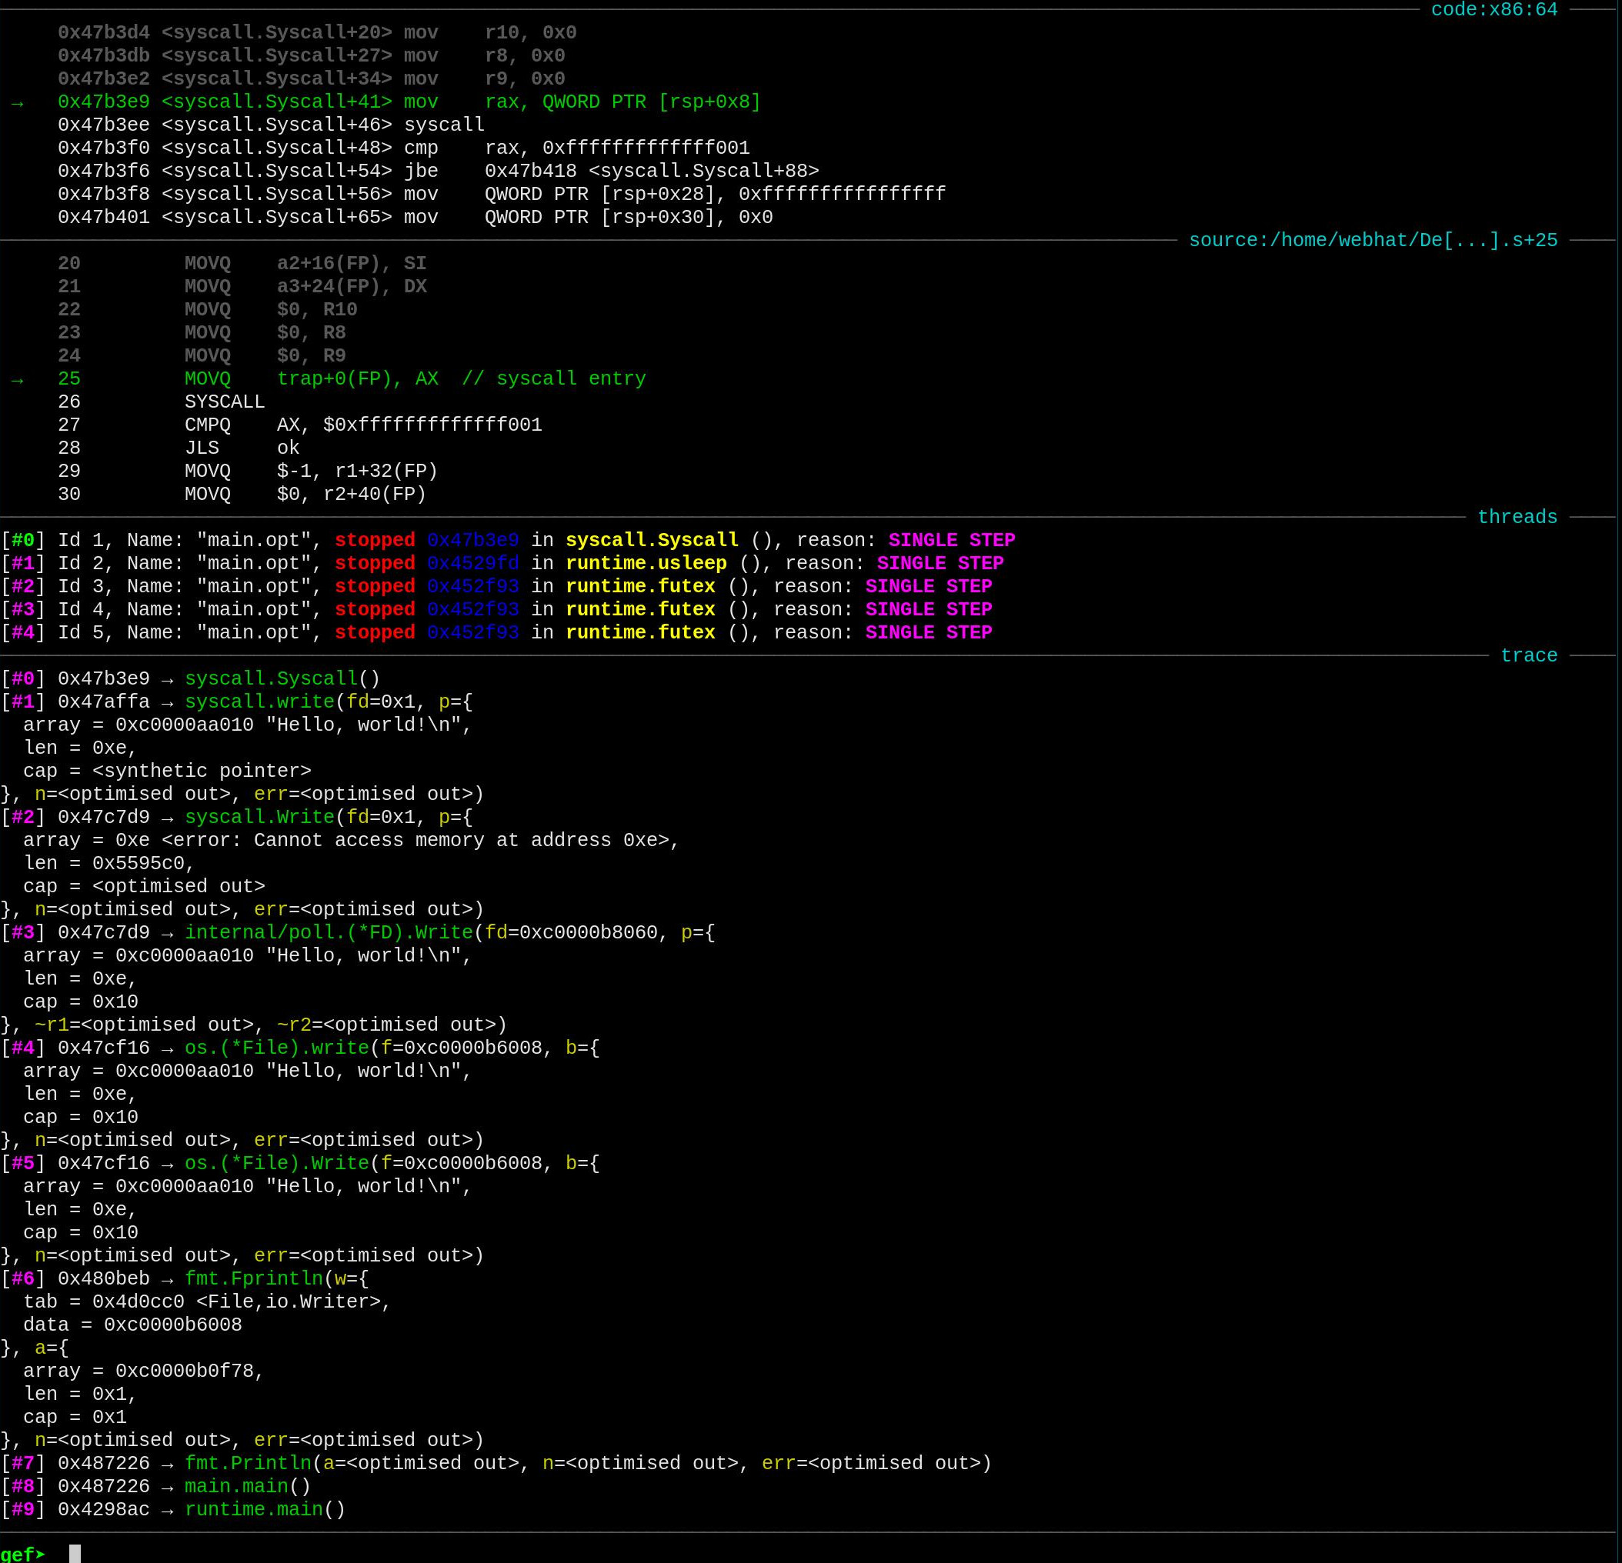1622x1563 pixels.
Task: Click trace frame #1 syscall.write
Action: 260,702
